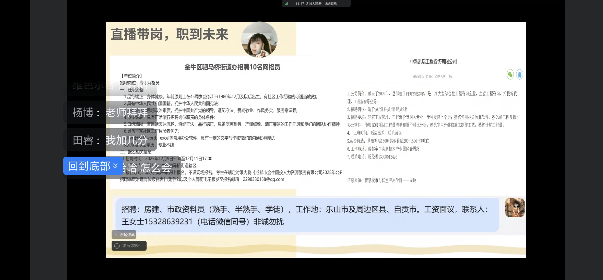Open the 214人观看 viewer count
This screenshot has height=280, width=603.
point(314,4)
